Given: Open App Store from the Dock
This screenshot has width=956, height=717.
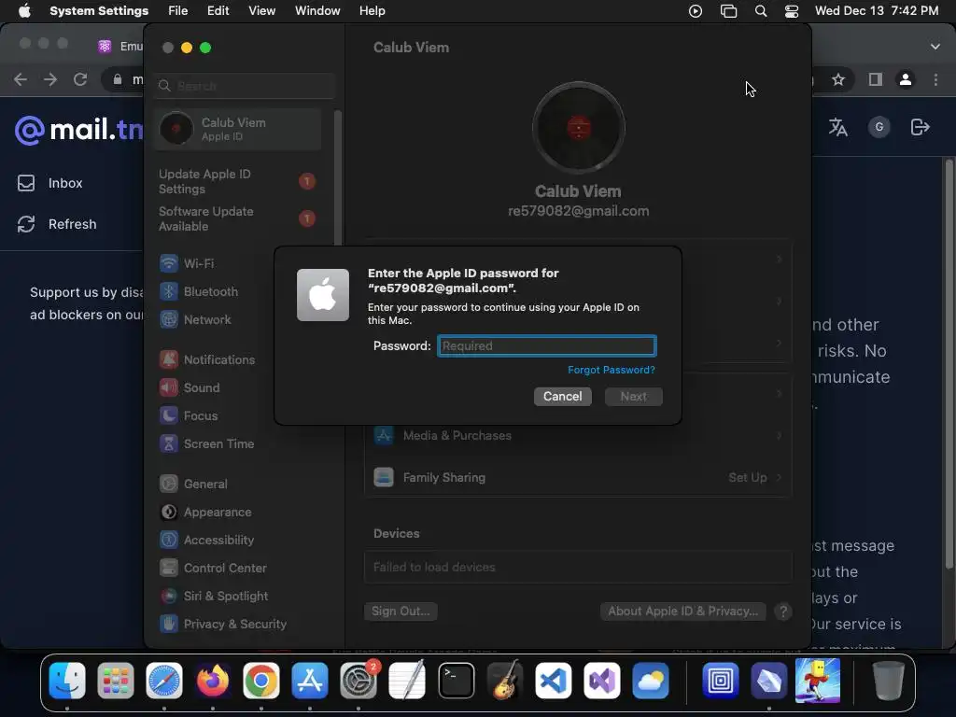Looking at the screenshot, I should [x=310, y=680].
